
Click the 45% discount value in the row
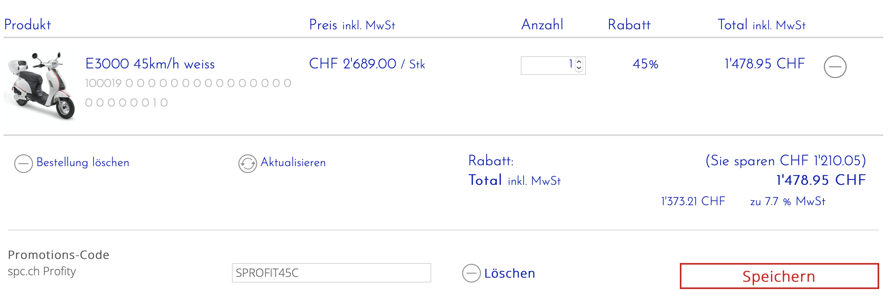[x=645, y=64]
